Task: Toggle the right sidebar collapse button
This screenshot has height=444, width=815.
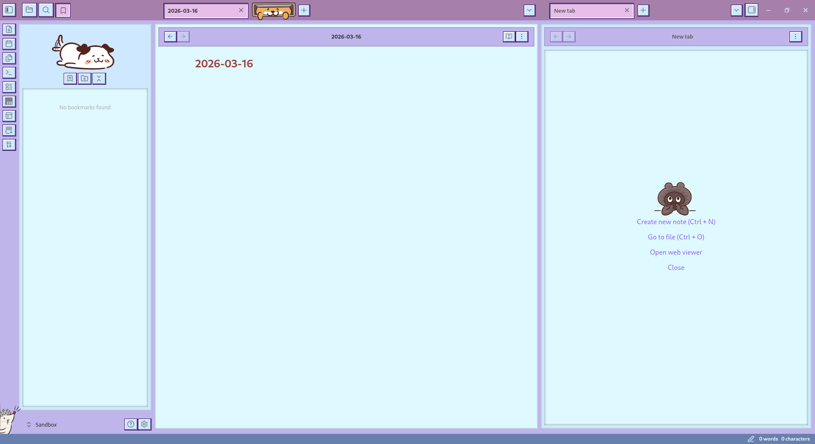Action: [x=751, y=10]
